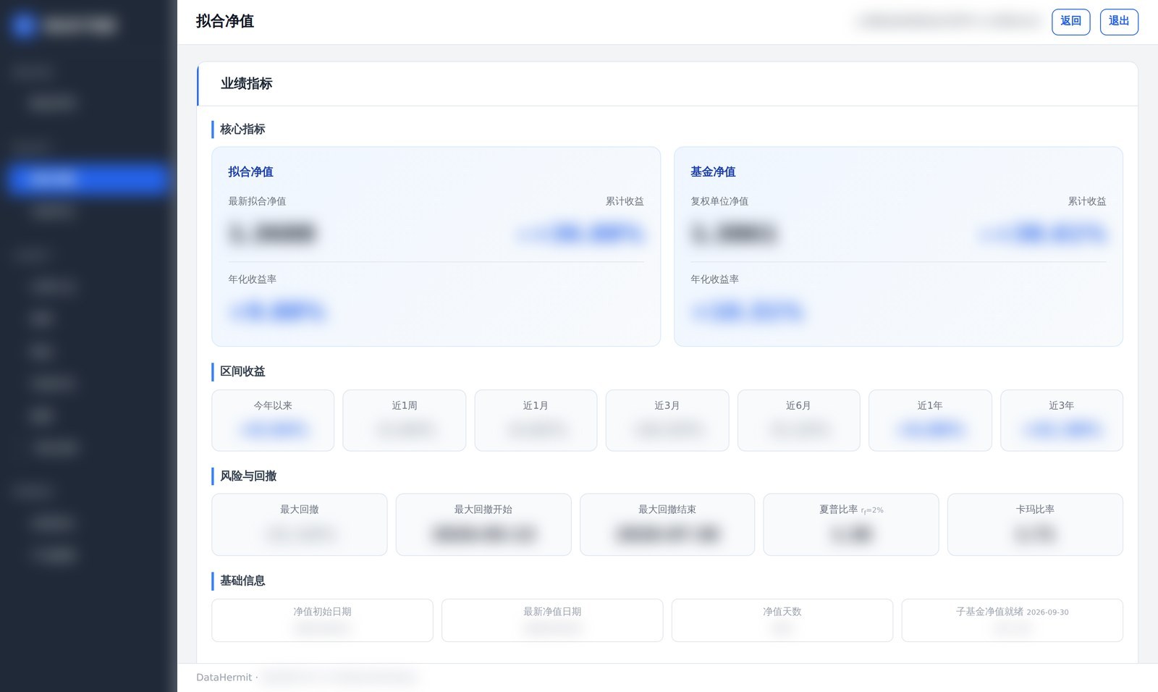Select the 近1周 return card
Image resolution: width=1158 pixels, height=692 pixels.
point(405,421)
